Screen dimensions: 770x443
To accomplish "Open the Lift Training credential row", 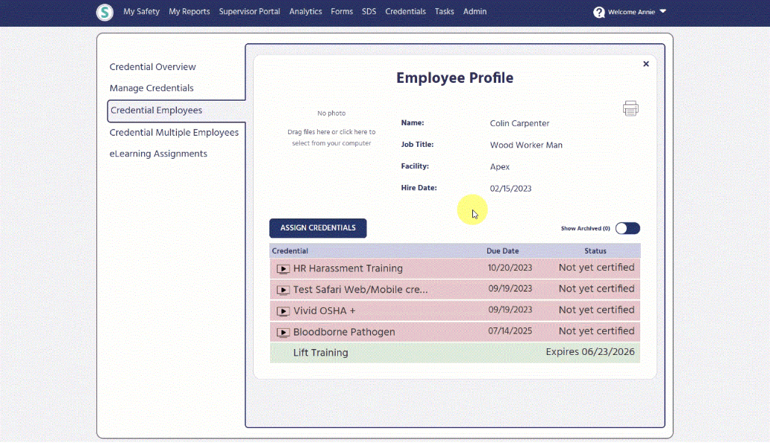I will 454,353.
